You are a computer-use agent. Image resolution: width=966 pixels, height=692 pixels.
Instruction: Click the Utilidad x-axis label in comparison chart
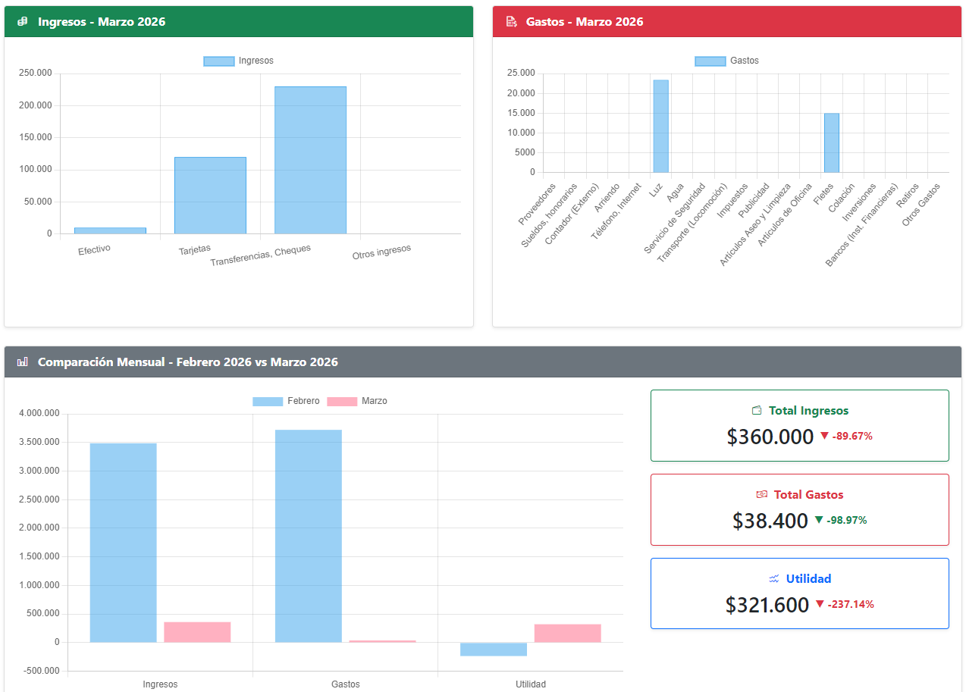(531, 684)
